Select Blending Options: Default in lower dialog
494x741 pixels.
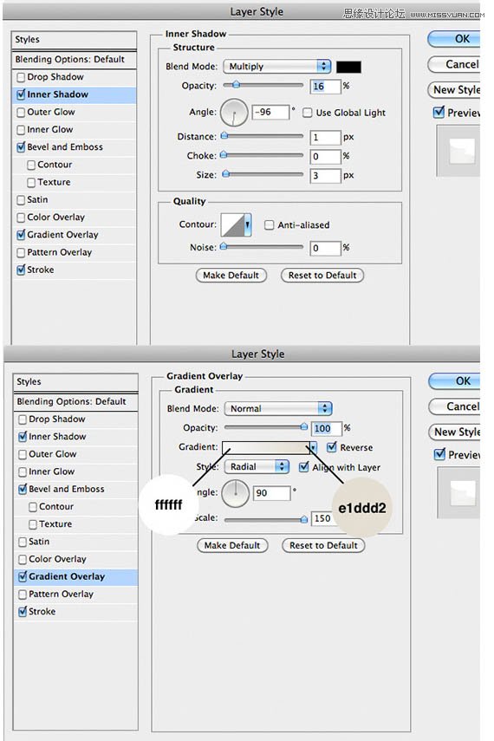tap(76, 401)
